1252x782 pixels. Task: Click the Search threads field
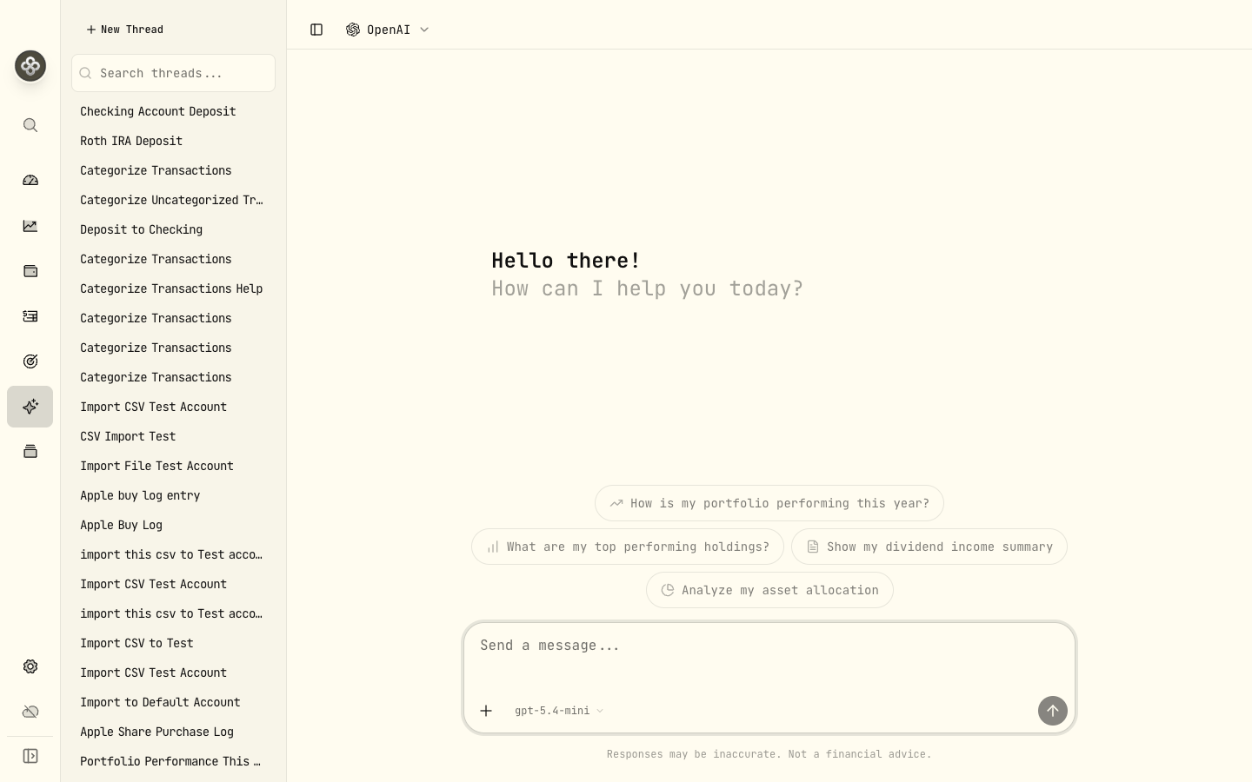click(173, 73)
